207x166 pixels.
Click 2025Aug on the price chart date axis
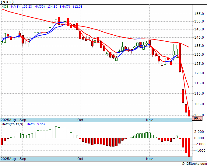tap(8, 120)
